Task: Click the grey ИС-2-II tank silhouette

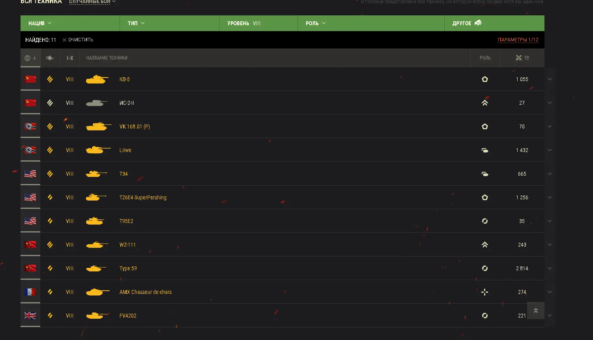Action: (x=97, y=103)
